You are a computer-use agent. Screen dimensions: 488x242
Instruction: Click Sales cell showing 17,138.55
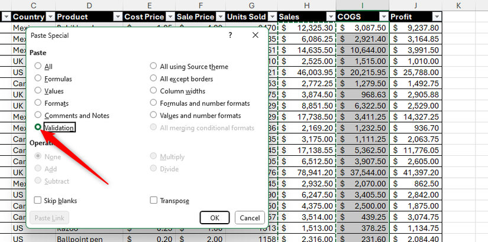(x=307, y=151)
